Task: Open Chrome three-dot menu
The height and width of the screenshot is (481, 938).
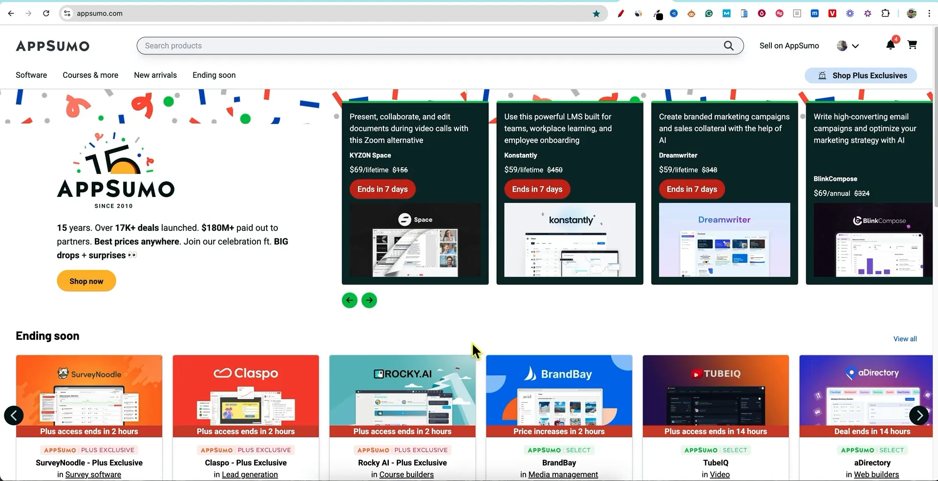Action: pos(929,14)
